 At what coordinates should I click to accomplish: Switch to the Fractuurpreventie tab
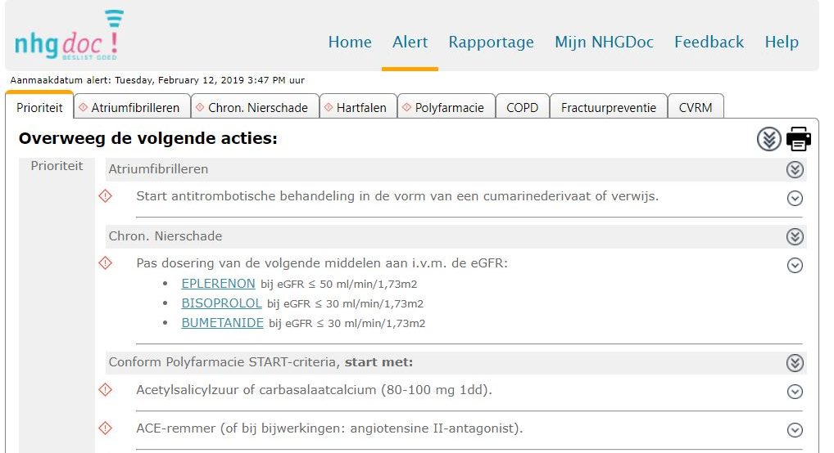(x=608, y=107)
